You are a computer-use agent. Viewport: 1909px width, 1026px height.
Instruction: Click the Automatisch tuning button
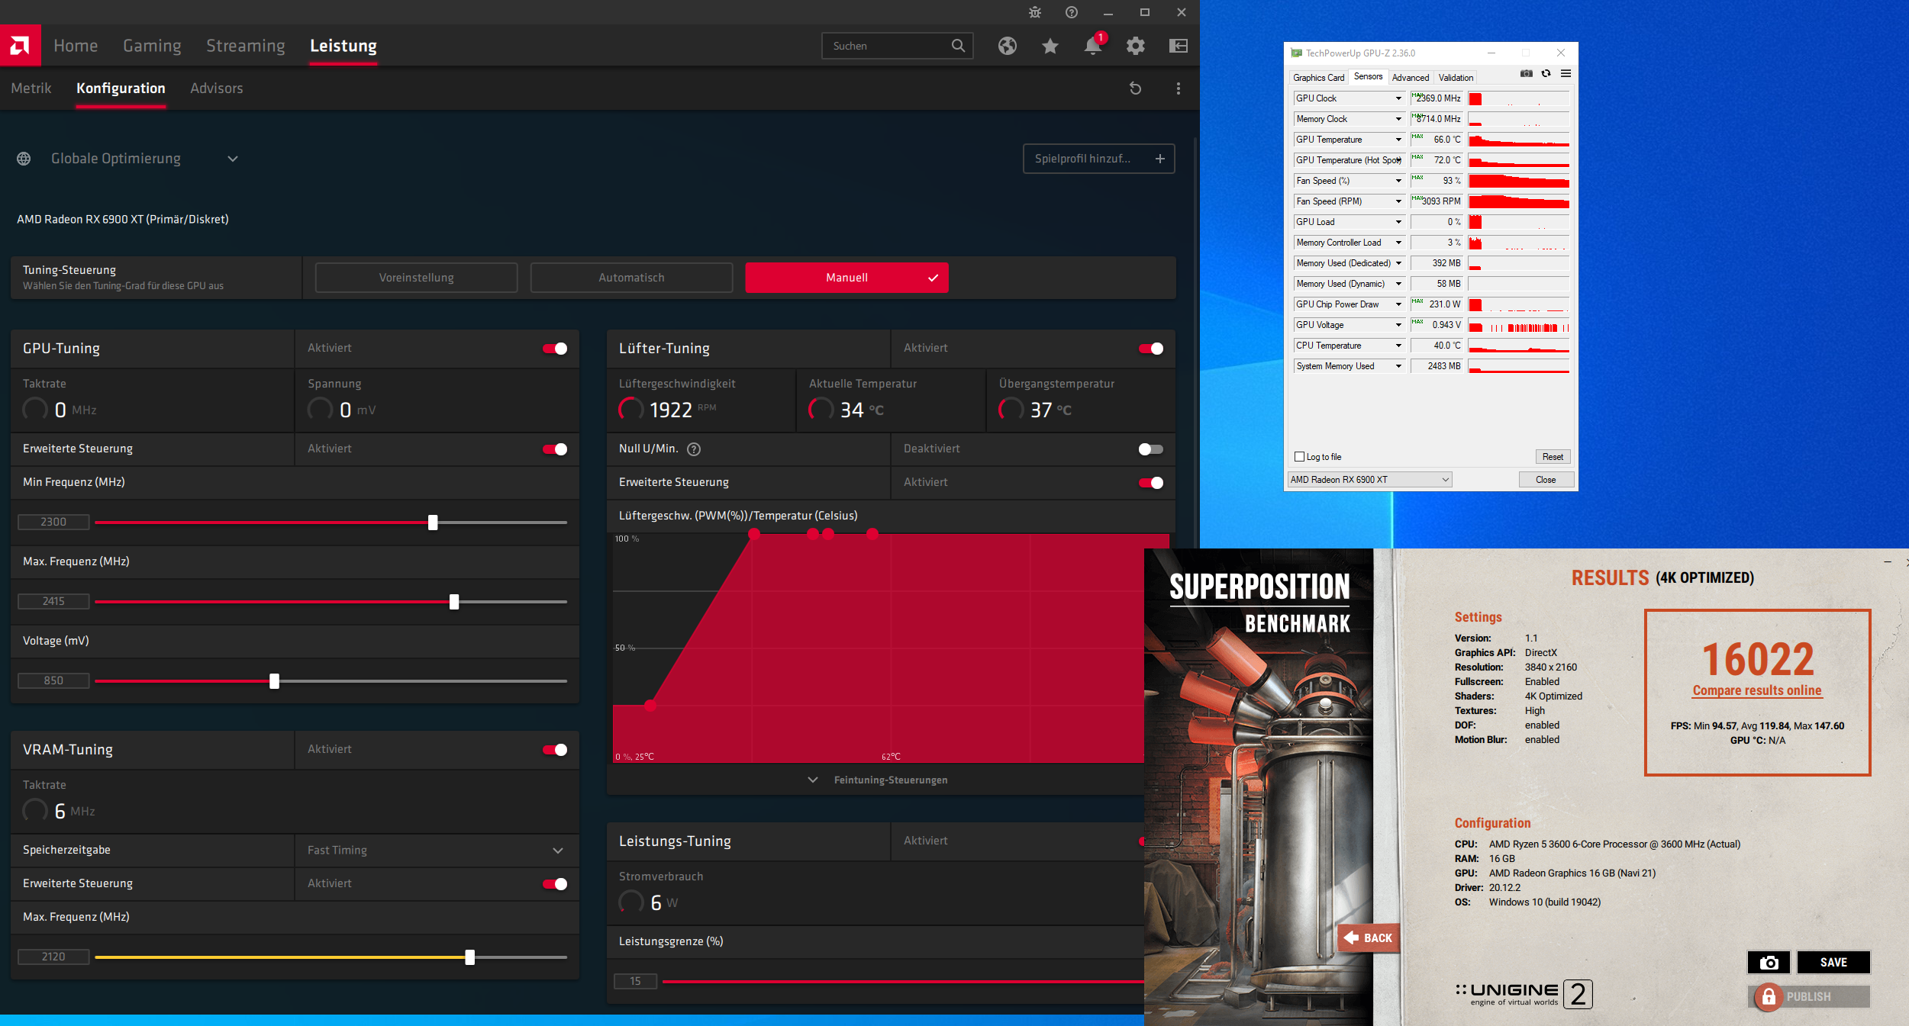point(631,278)
